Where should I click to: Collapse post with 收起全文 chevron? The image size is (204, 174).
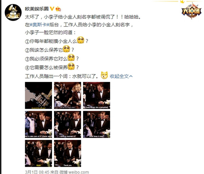pyautogui.click(x=121, y=76)
